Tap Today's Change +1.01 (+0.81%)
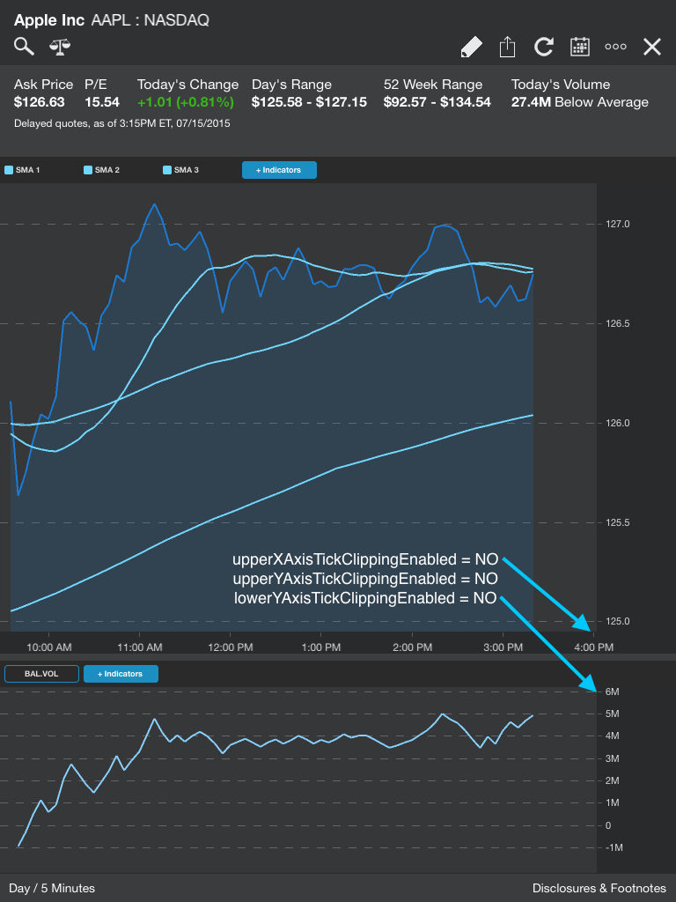 (x=186, y=102)
